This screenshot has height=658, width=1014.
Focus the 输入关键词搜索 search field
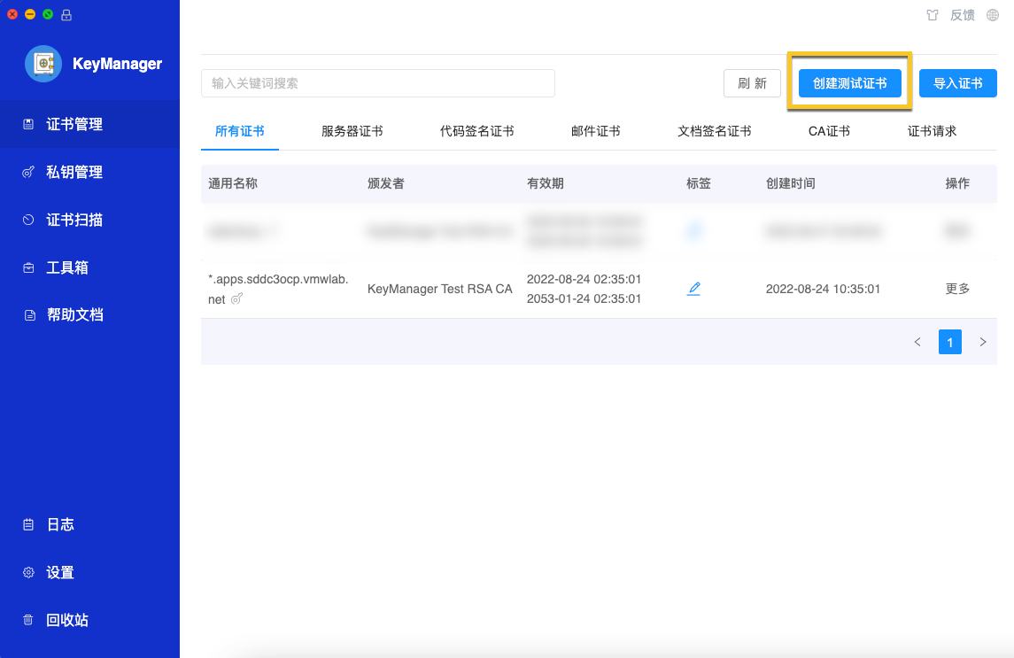tap(377, 83)
